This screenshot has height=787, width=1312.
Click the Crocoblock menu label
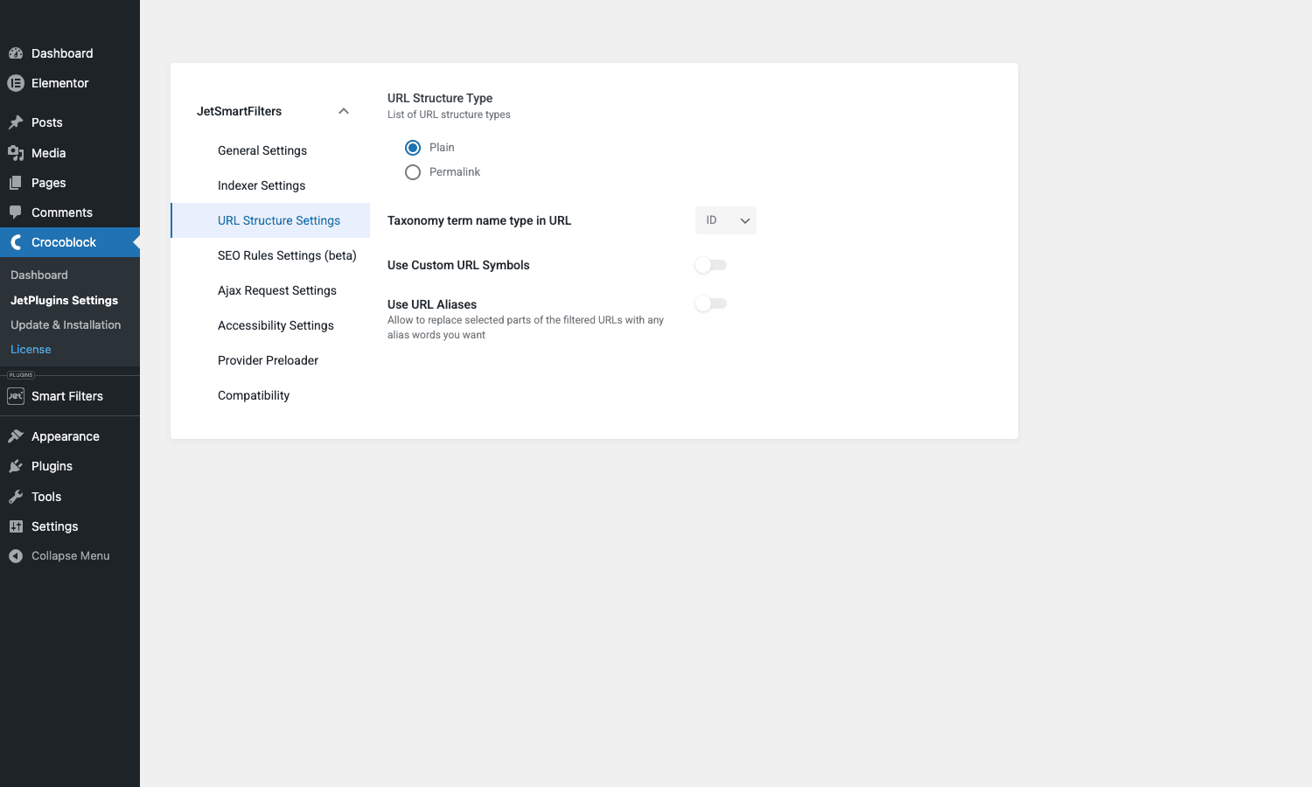tap(64, 242)
